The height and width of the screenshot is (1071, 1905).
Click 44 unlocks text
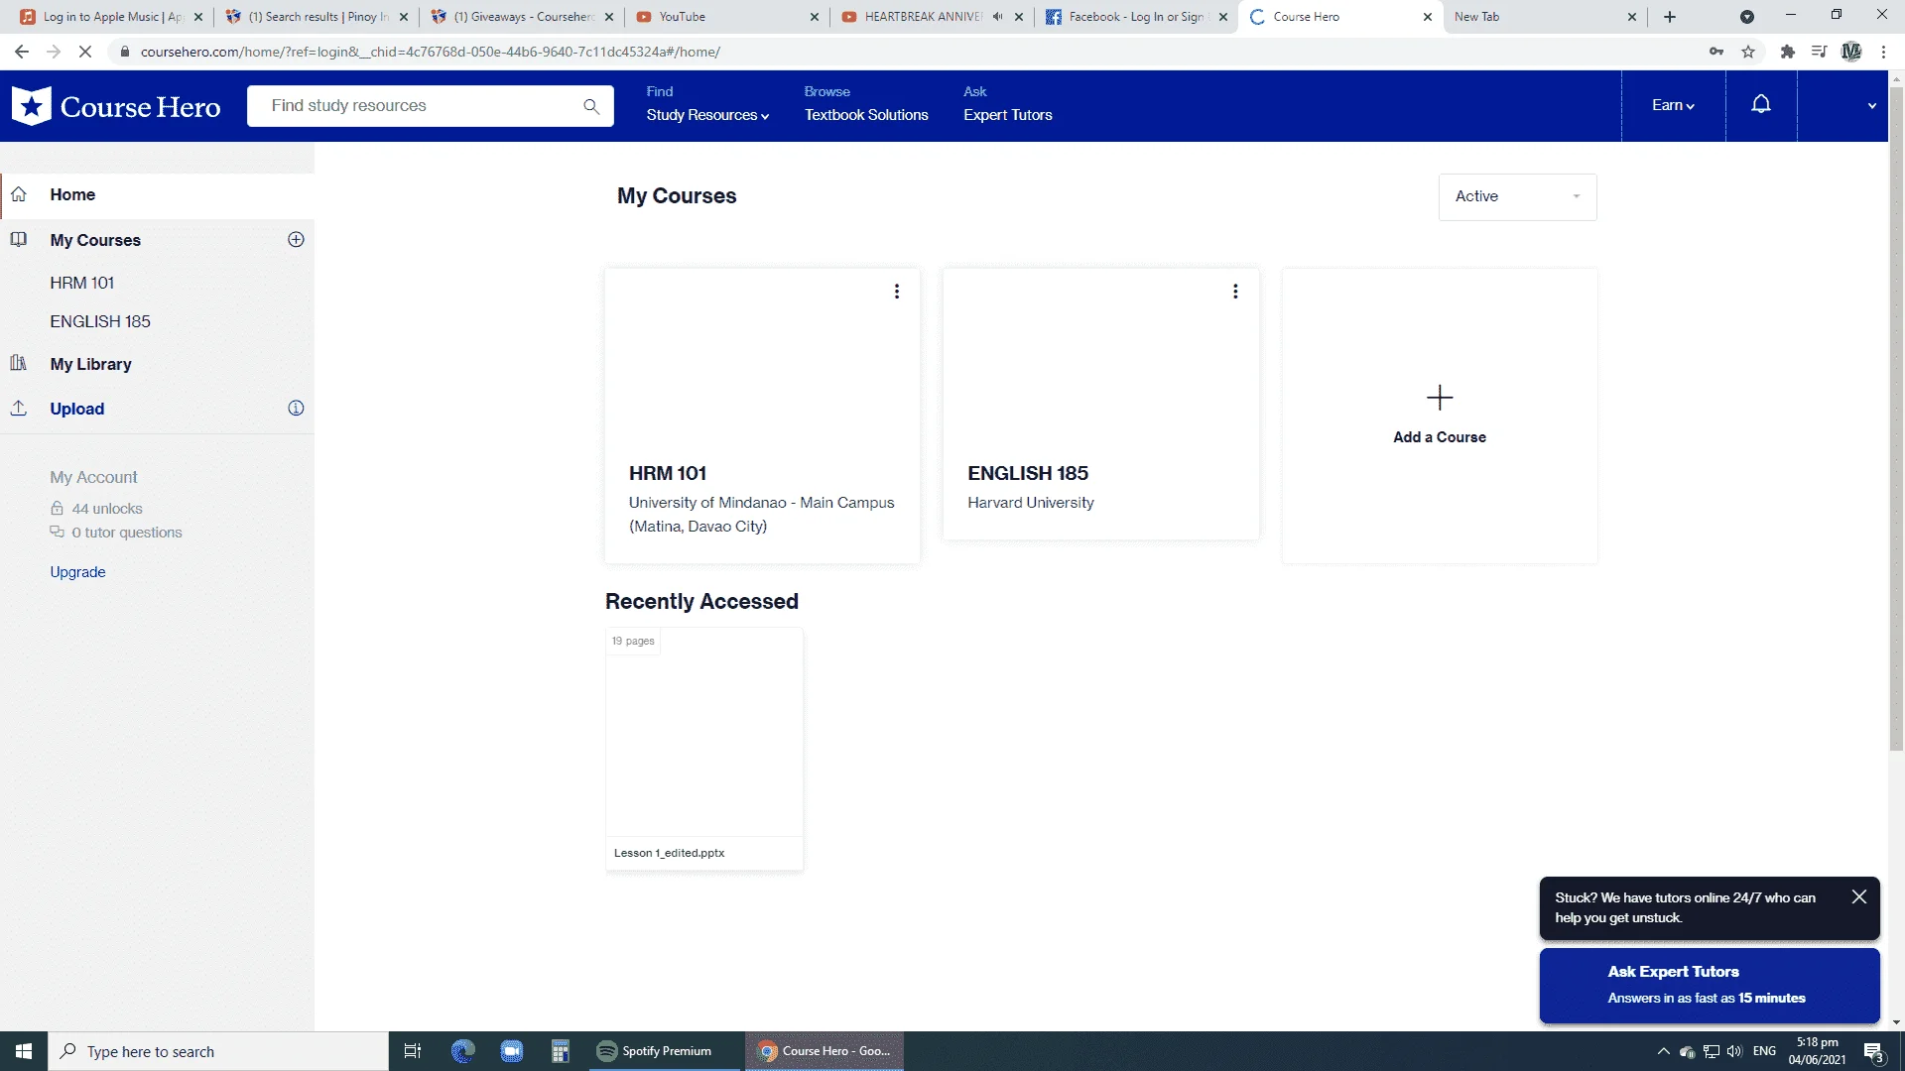click(107, 509)
